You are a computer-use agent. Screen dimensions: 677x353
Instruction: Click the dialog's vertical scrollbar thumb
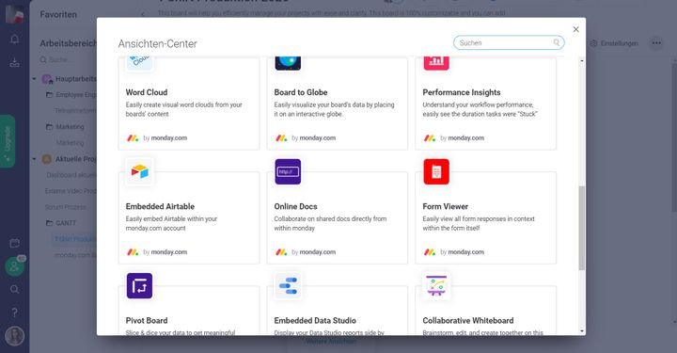click(582, 228)
